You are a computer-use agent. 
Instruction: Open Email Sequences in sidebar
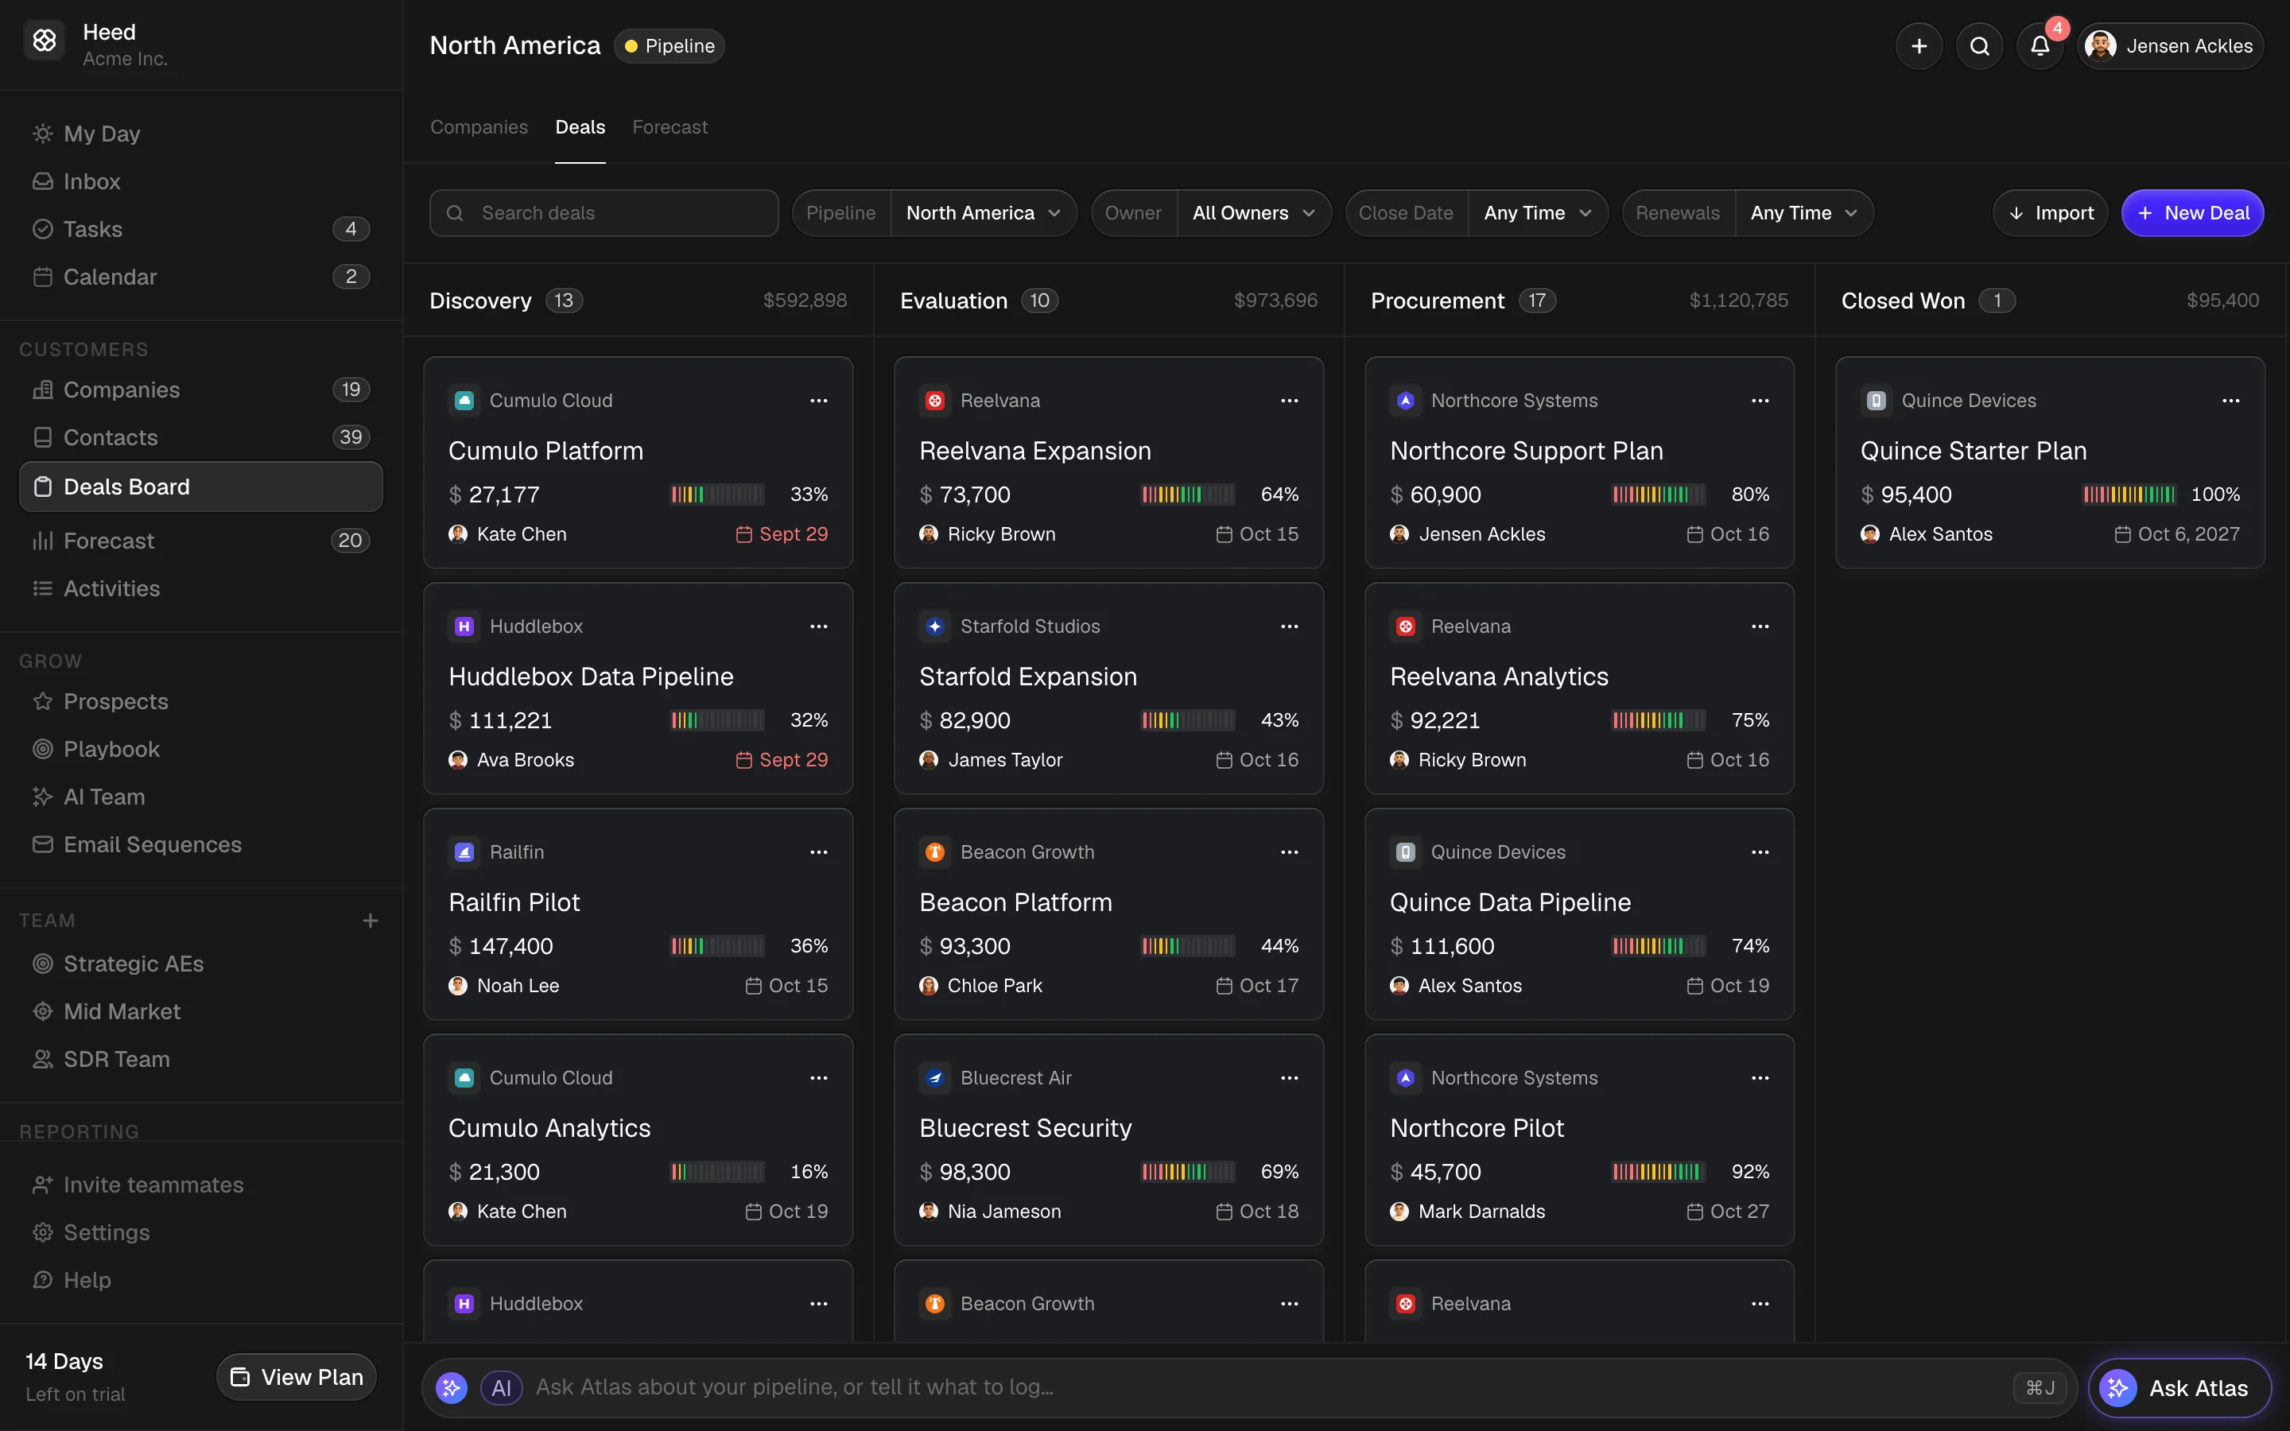[x=200, y=844]
